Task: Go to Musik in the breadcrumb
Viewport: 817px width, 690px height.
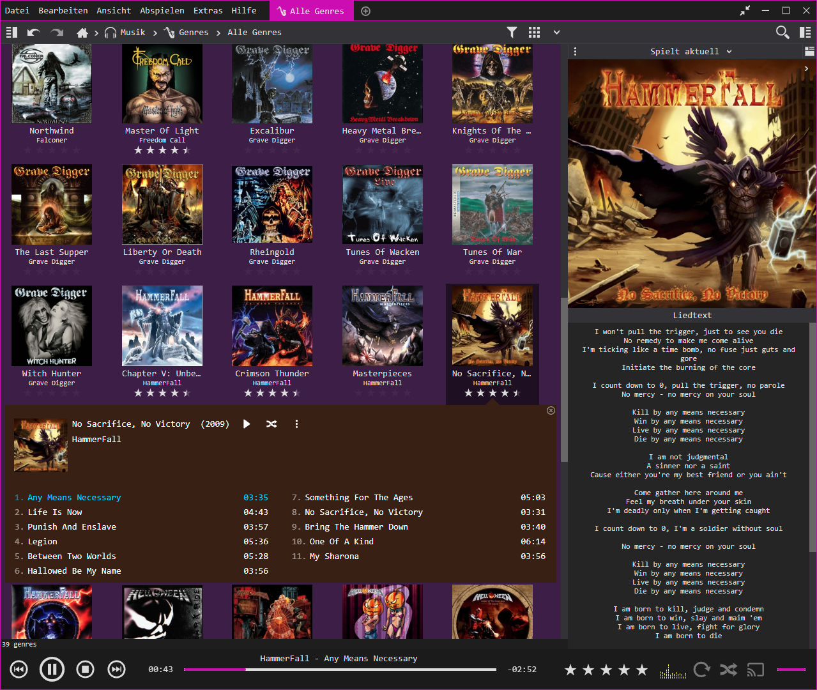Action: pos(125,32)
